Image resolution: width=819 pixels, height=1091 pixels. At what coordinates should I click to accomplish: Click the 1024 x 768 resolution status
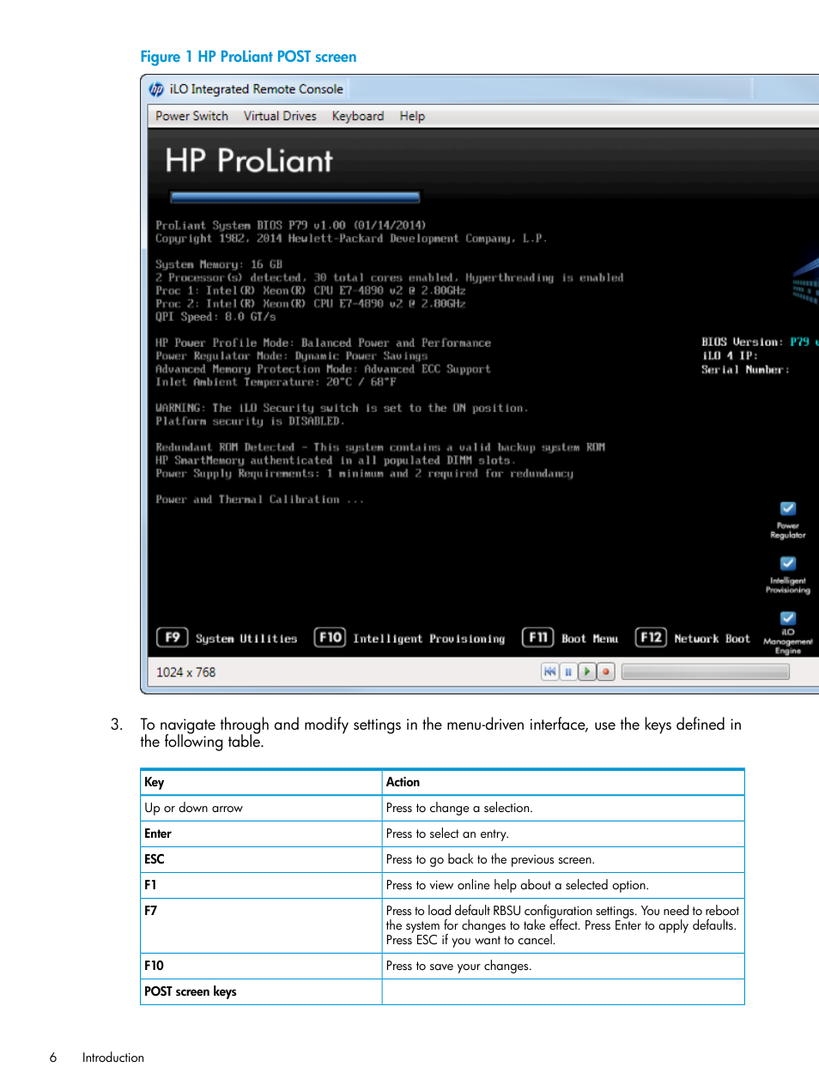click(x=186, y=672)
